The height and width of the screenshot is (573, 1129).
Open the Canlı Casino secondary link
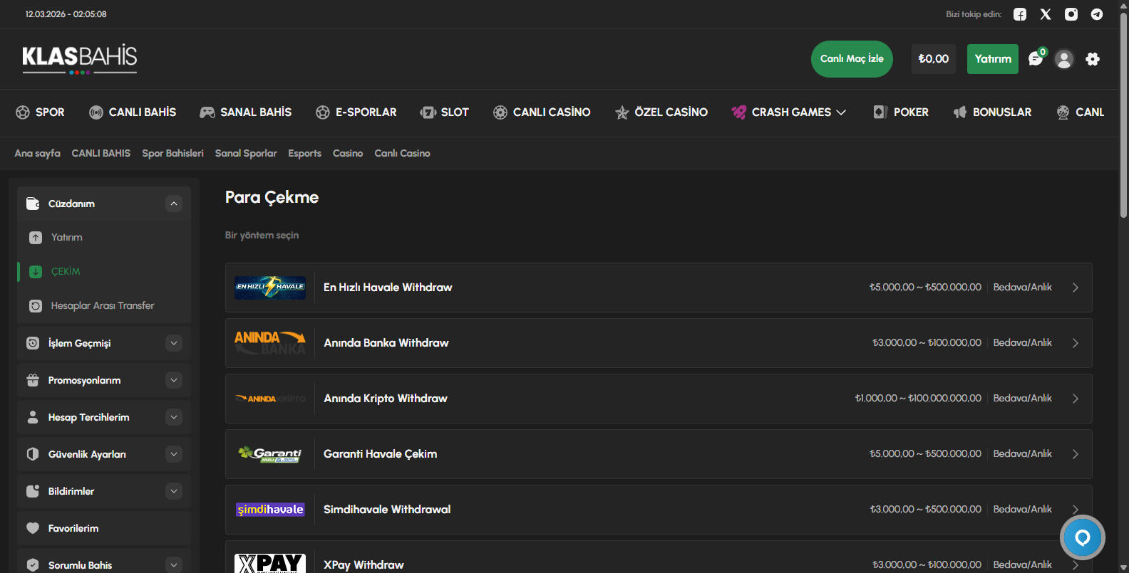pyautogui.click(x=402, y=153)
